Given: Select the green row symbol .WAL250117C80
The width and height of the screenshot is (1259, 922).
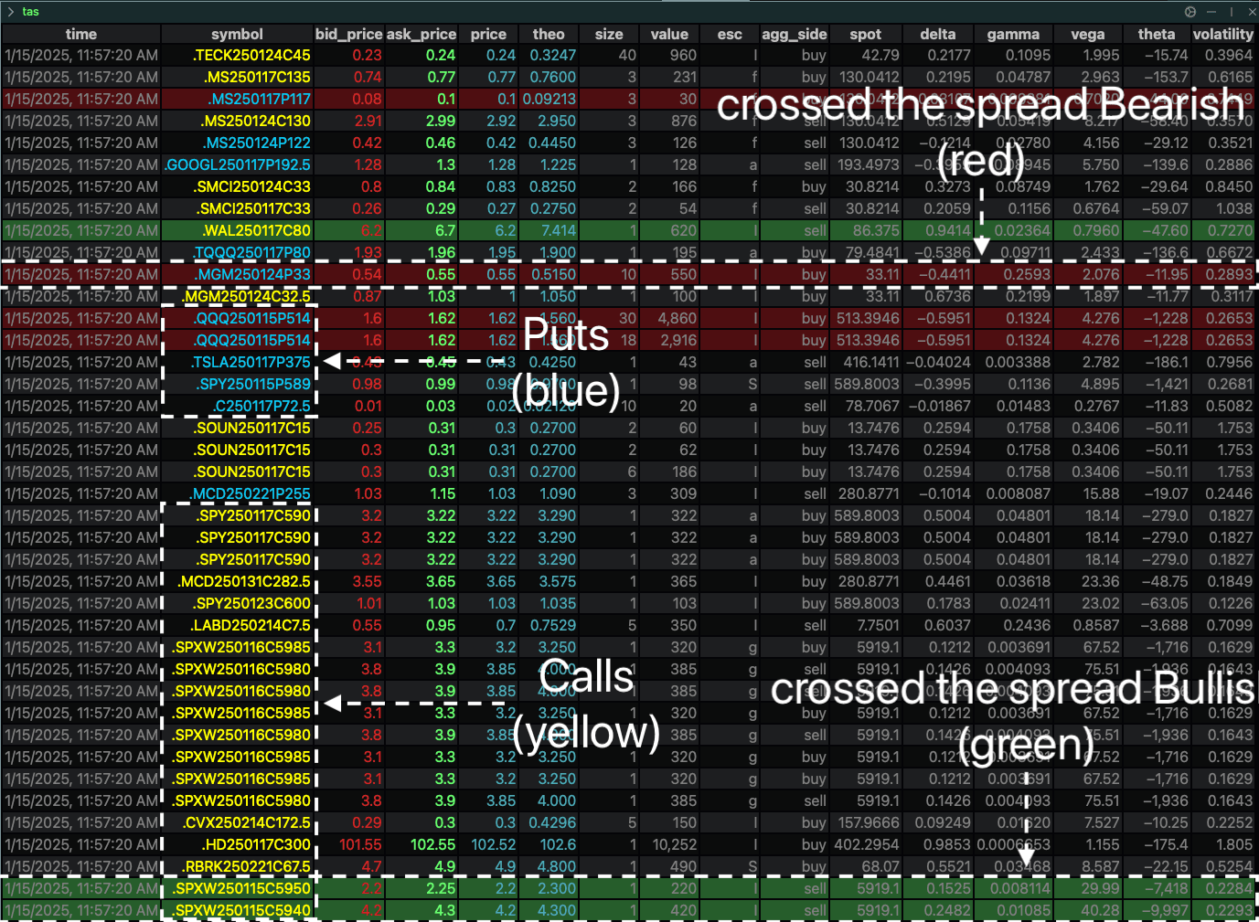Looking at the screenshot, I should coord(255,230).
